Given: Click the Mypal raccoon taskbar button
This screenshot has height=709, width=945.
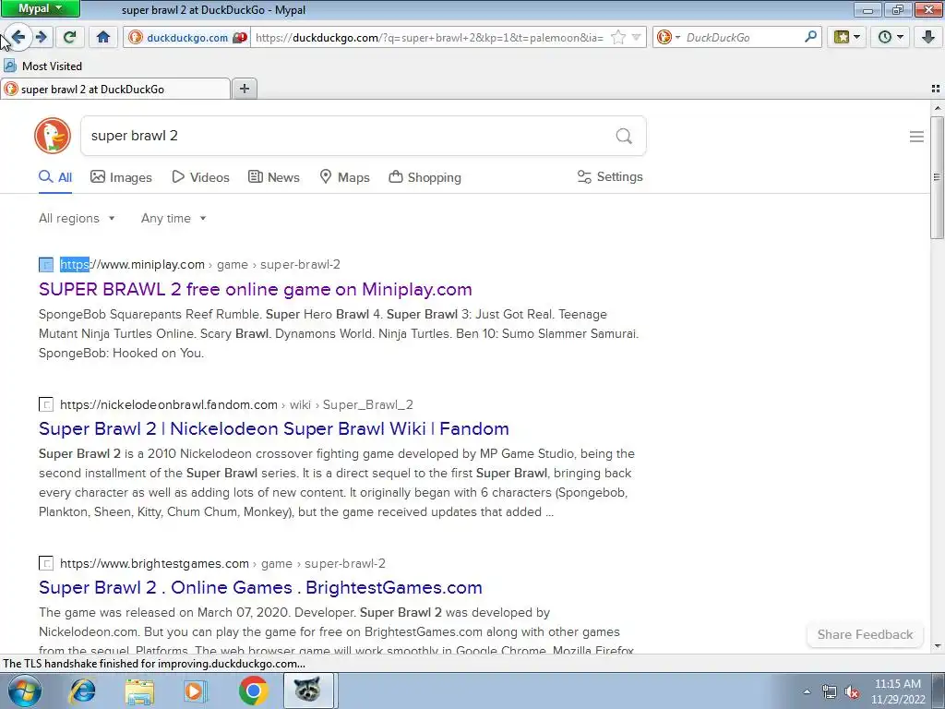Looking at the screenshot, I should (308, 691).
